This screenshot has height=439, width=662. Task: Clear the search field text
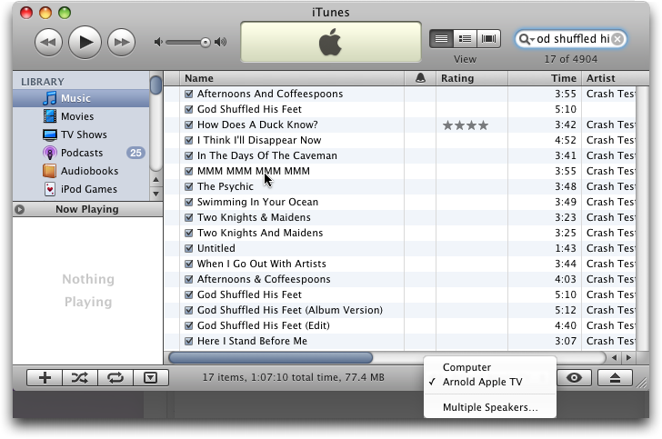617,39
